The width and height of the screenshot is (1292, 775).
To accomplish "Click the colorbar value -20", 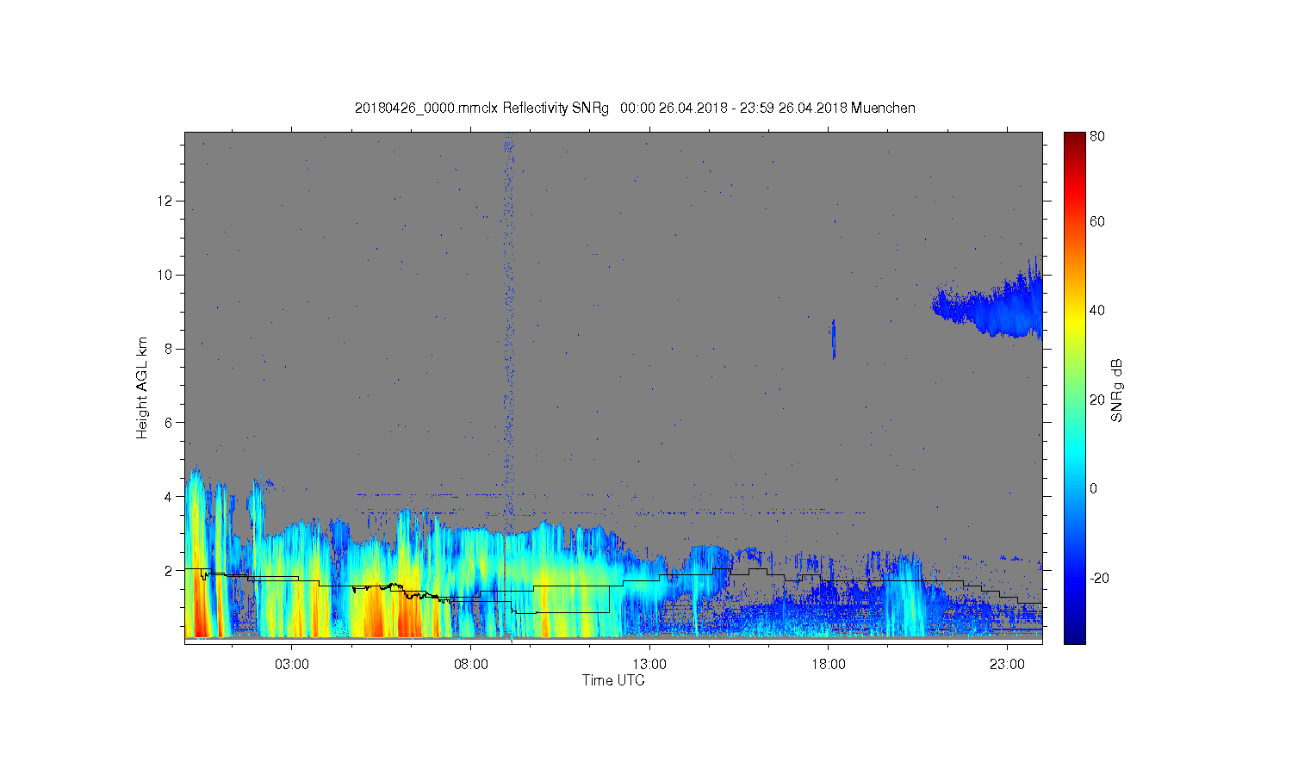I will (1099, 578).
